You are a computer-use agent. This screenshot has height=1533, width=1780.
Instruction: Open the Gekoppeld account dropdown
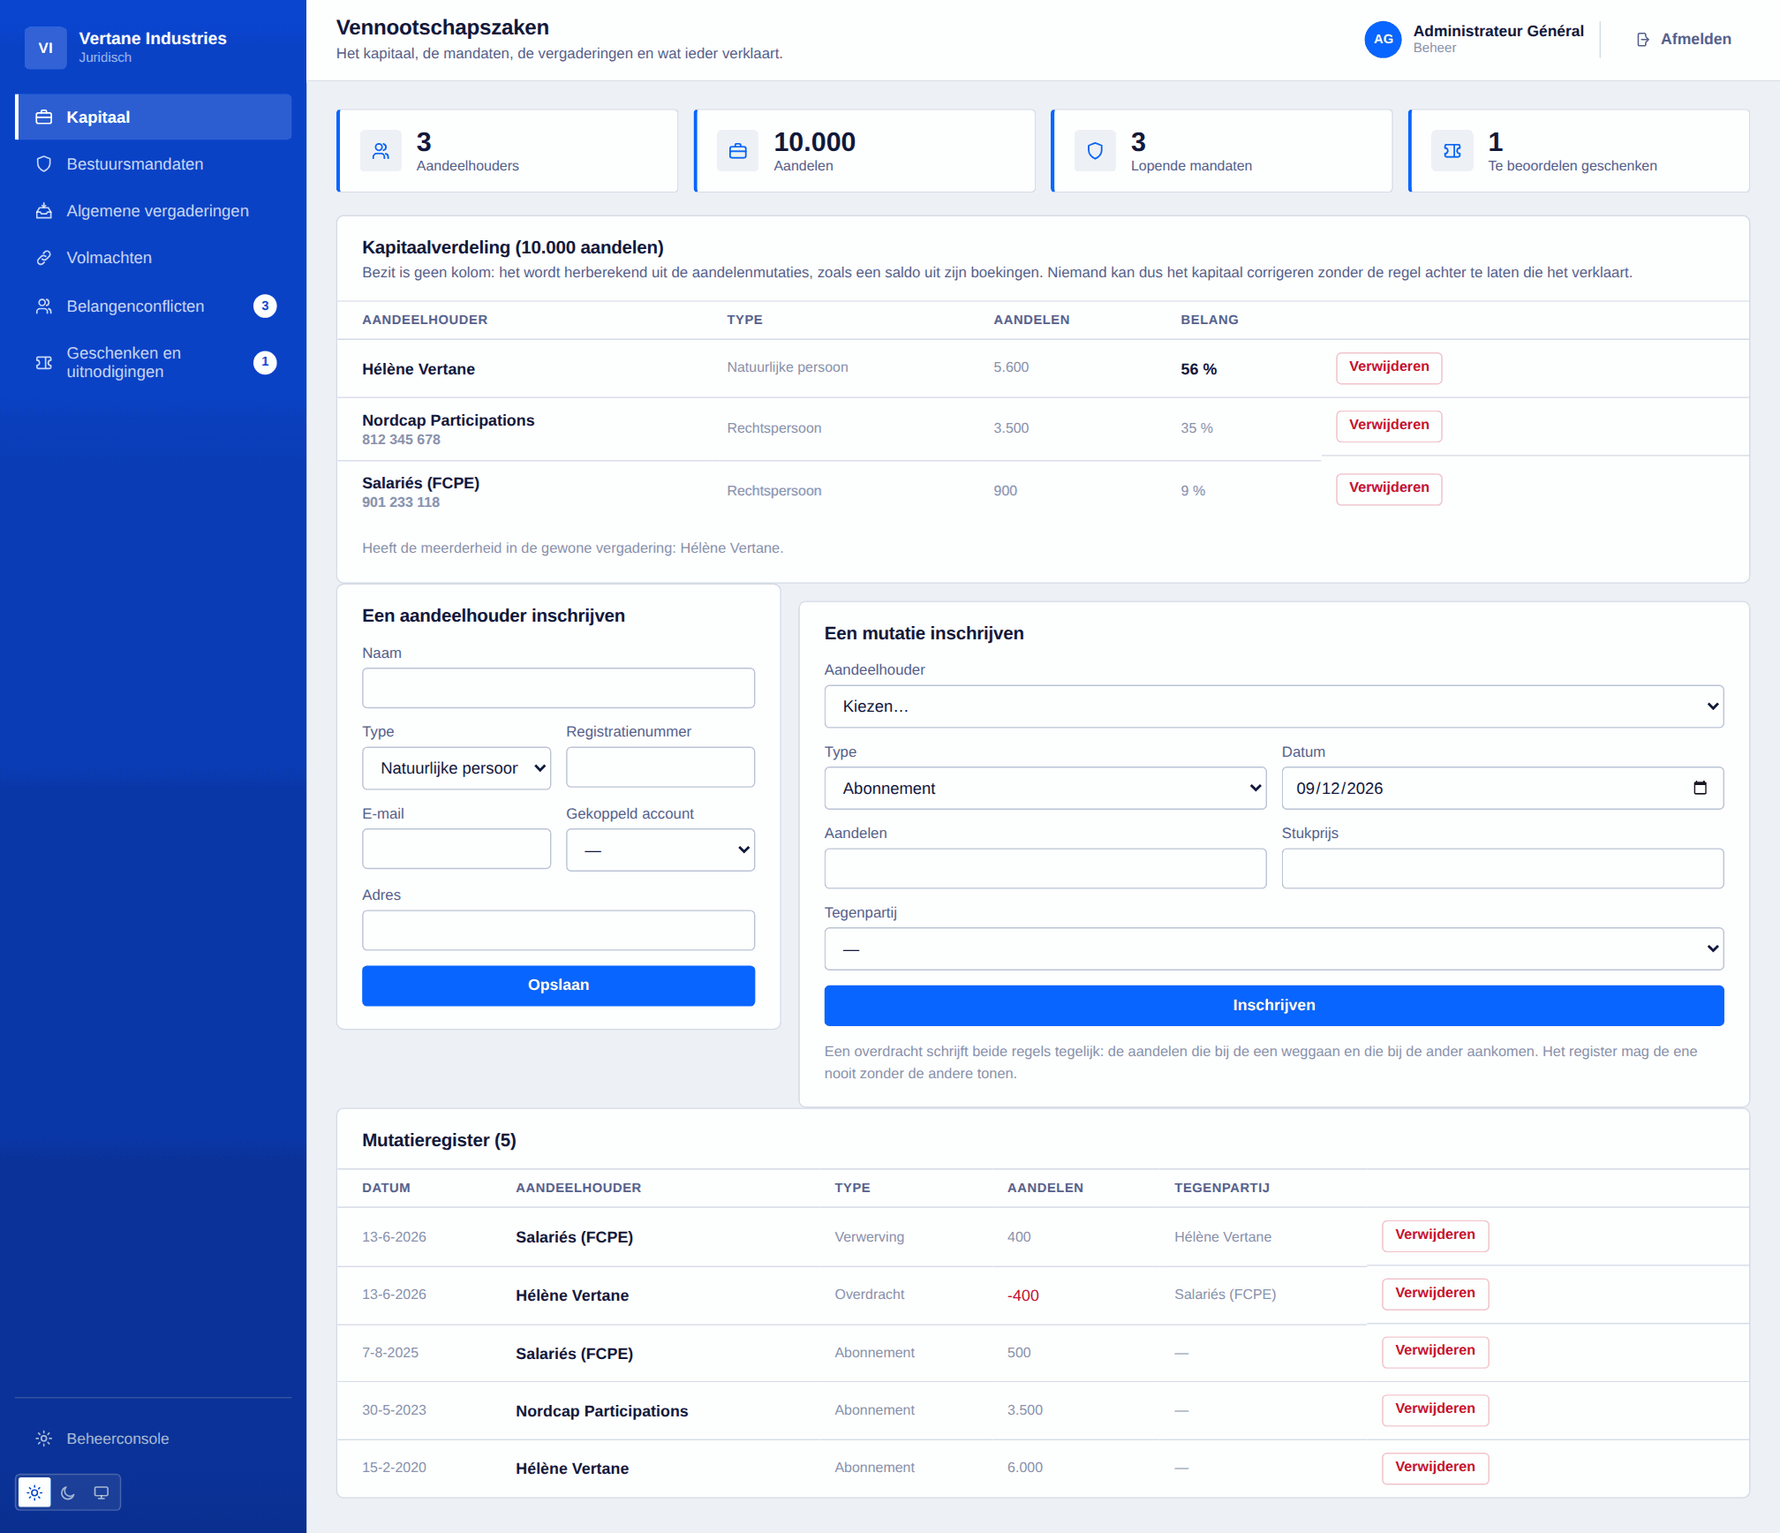click(x=660, y=850)
